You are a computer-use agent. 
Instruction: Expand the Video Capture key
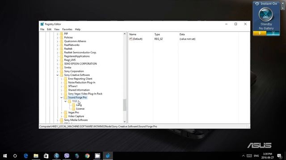pyautogui.click(x=62, y=116)
